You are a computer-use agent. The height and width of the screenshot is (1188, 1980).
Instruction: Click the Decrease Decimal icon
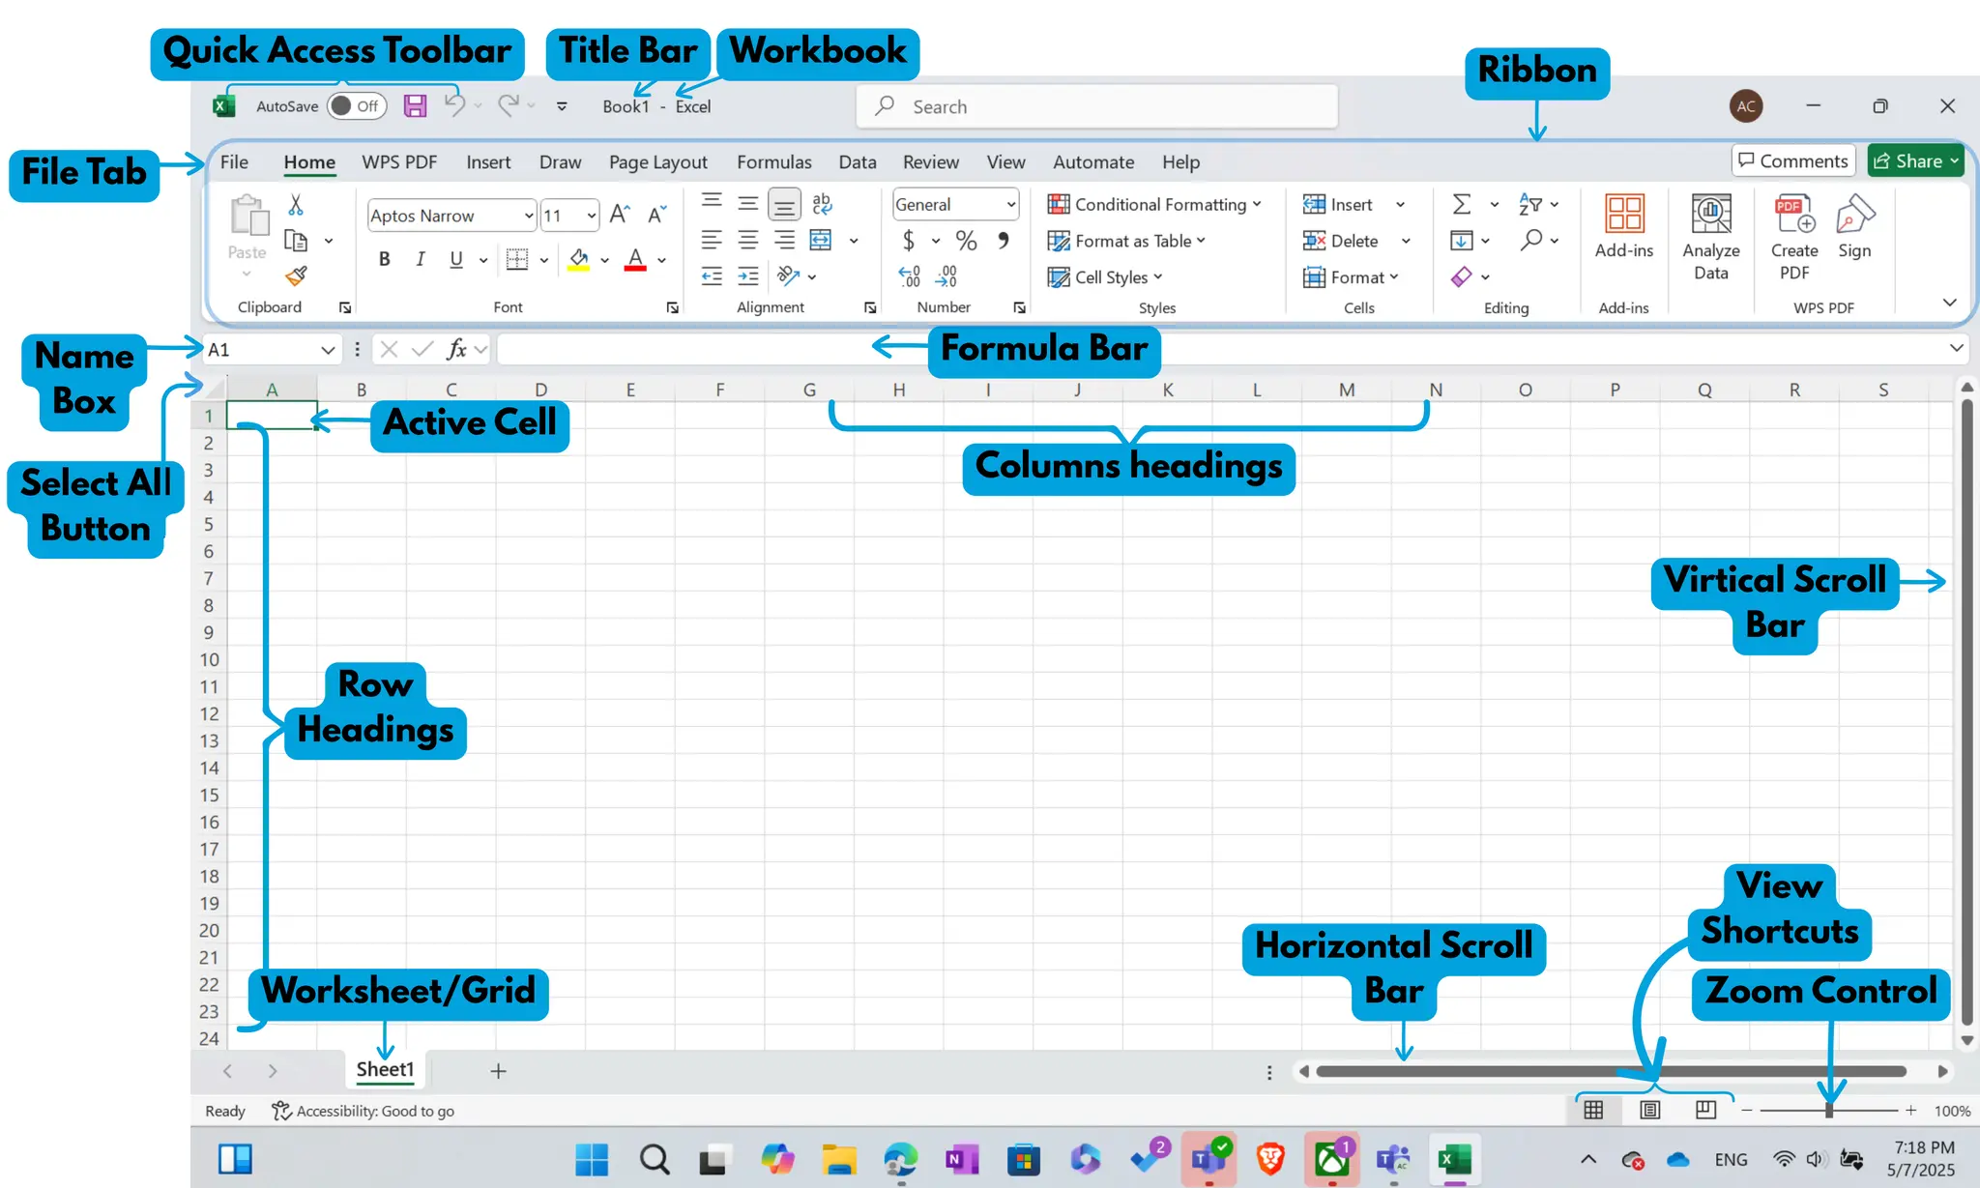[946, 277]
